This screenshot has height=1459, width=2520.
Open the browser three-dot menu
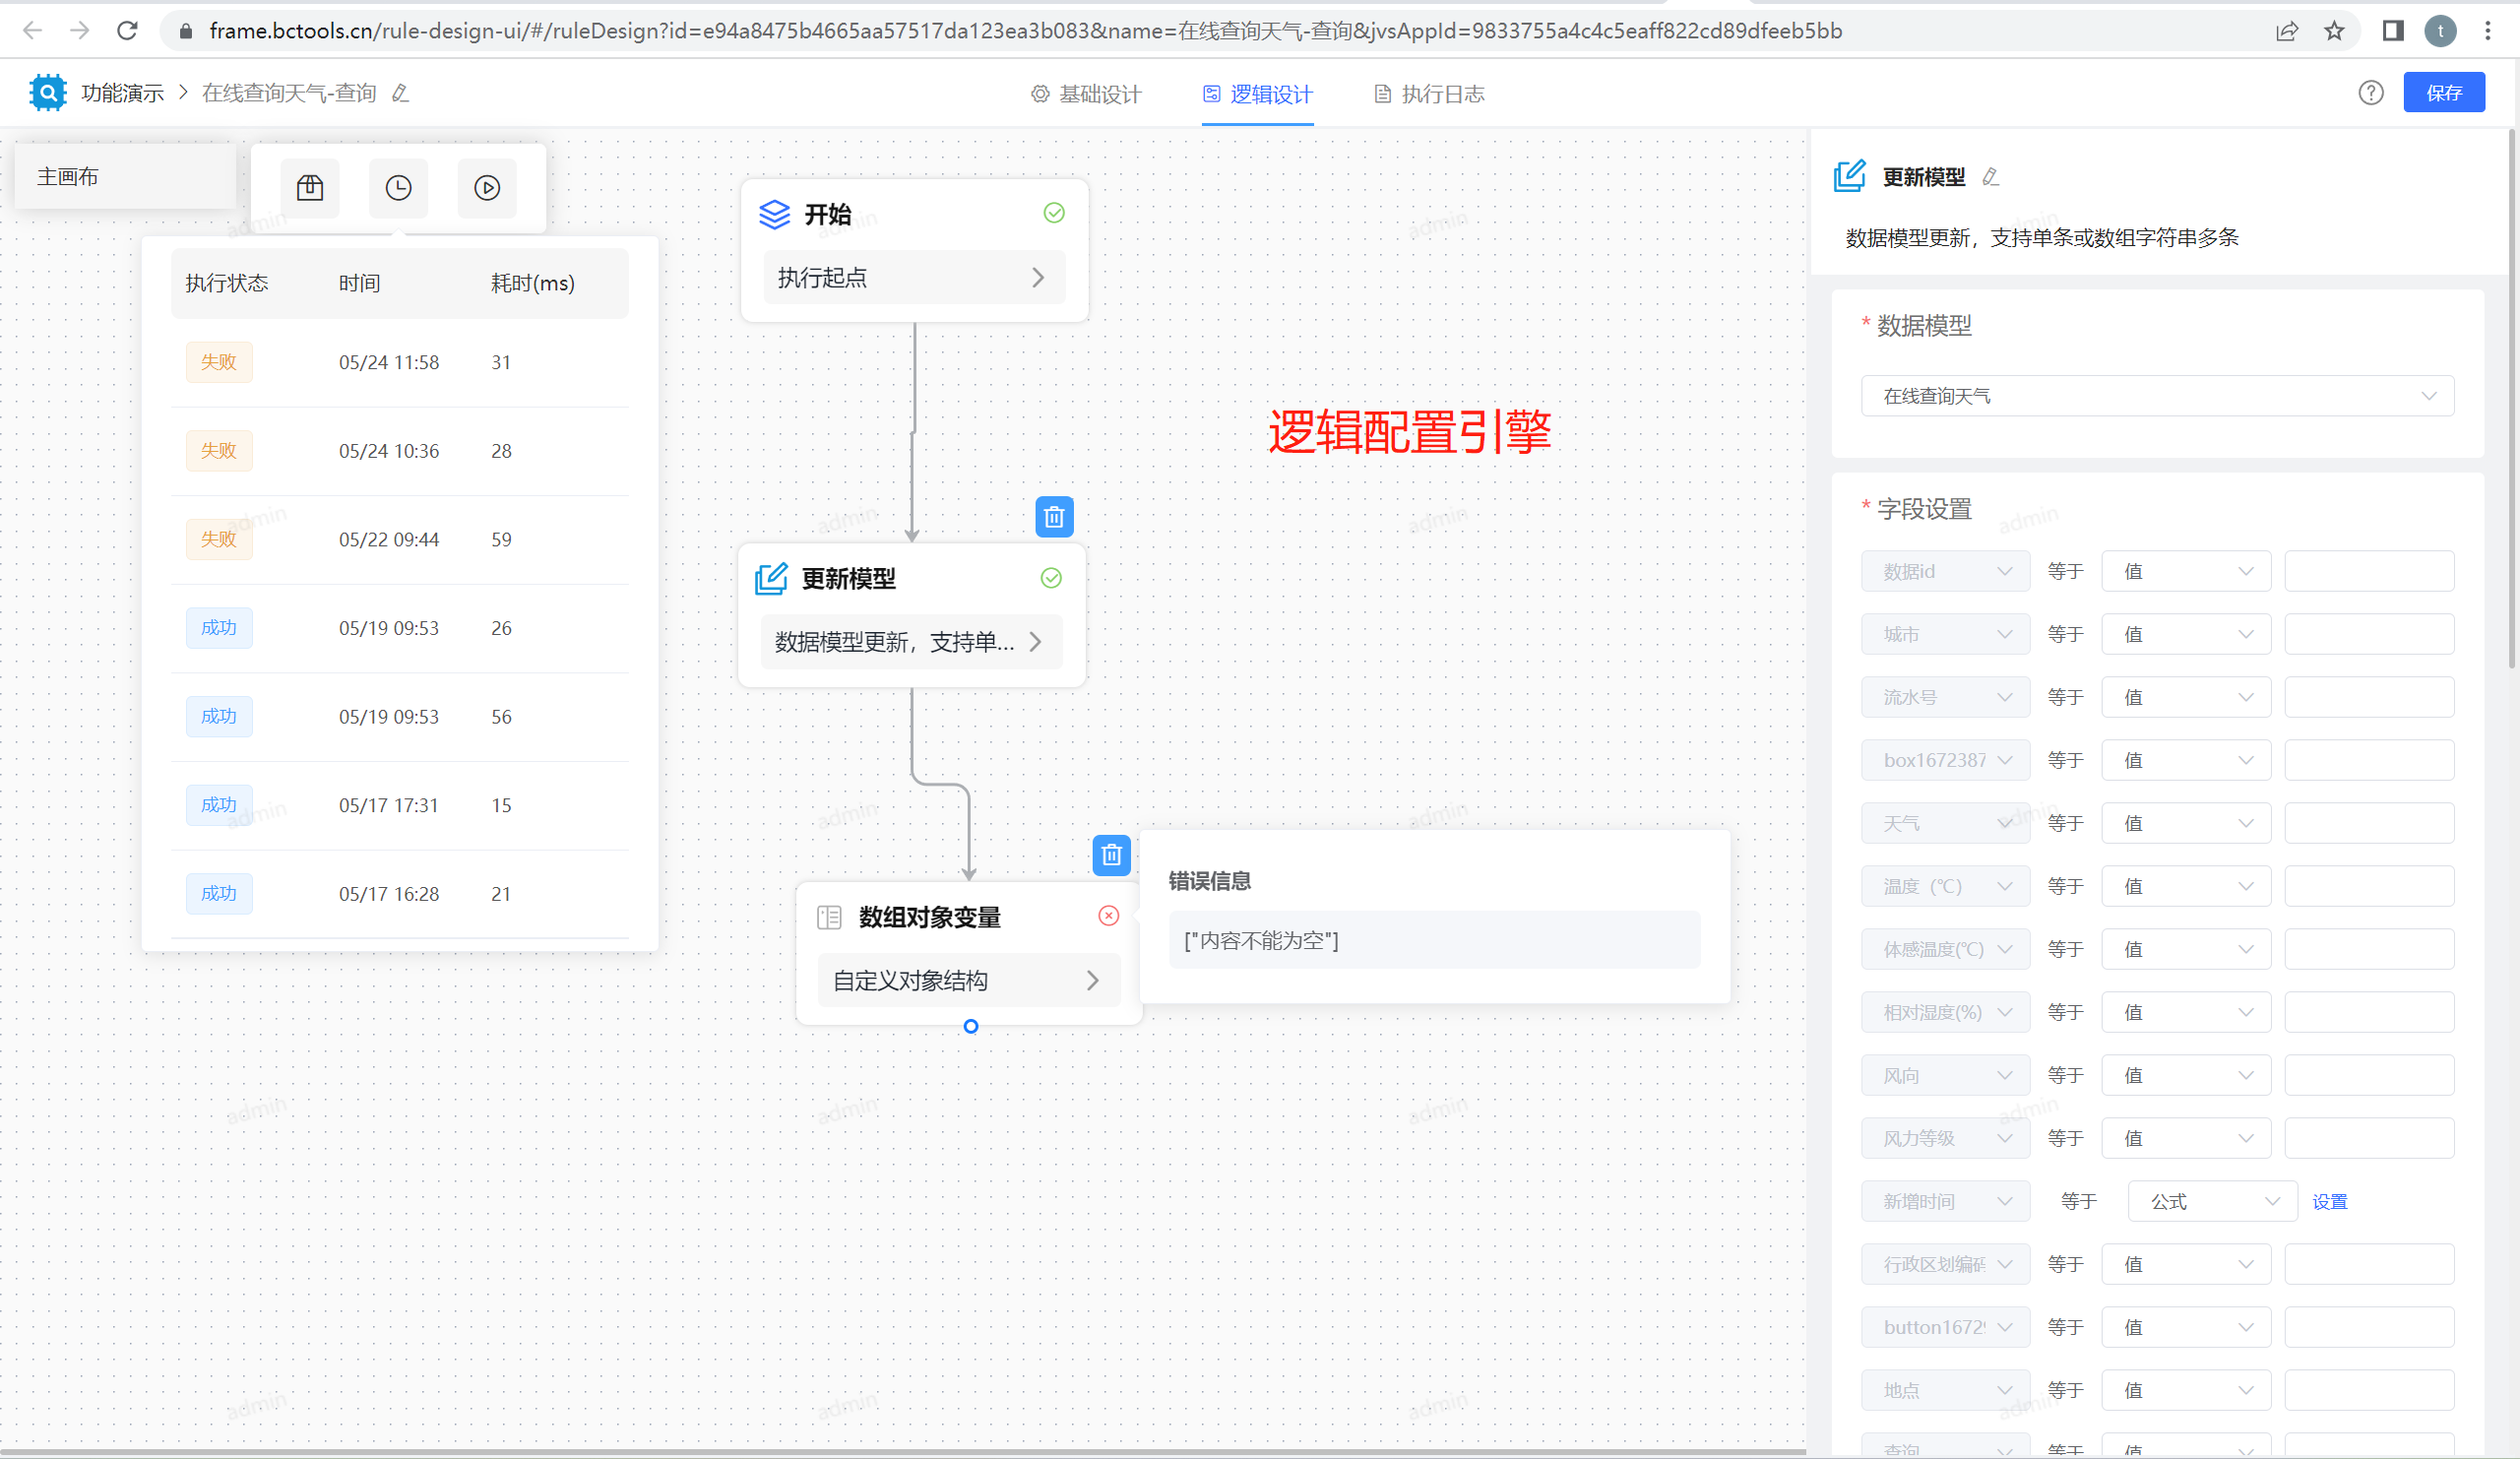coord(2487,30)
